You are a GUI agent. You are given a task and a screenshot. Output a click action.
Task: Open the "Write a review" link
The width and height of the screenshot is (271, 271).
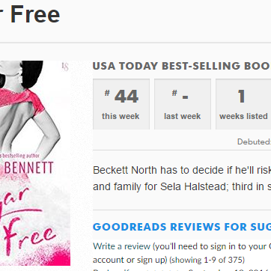[121, 246]
